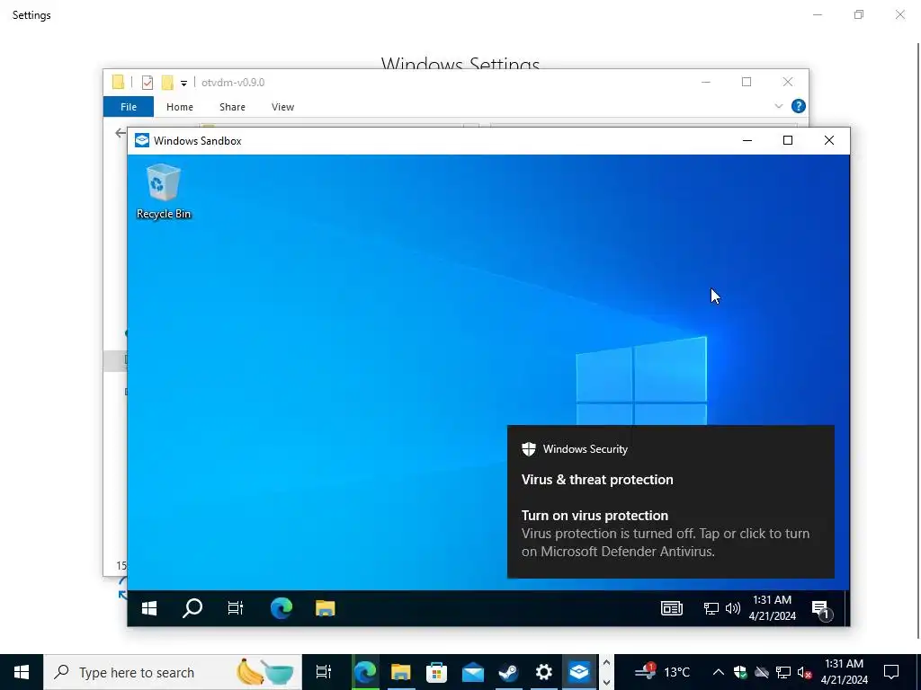Open the Explorer Help question mark icon
The width and height of the screenshot is (921, 690).
click(799, 106)
